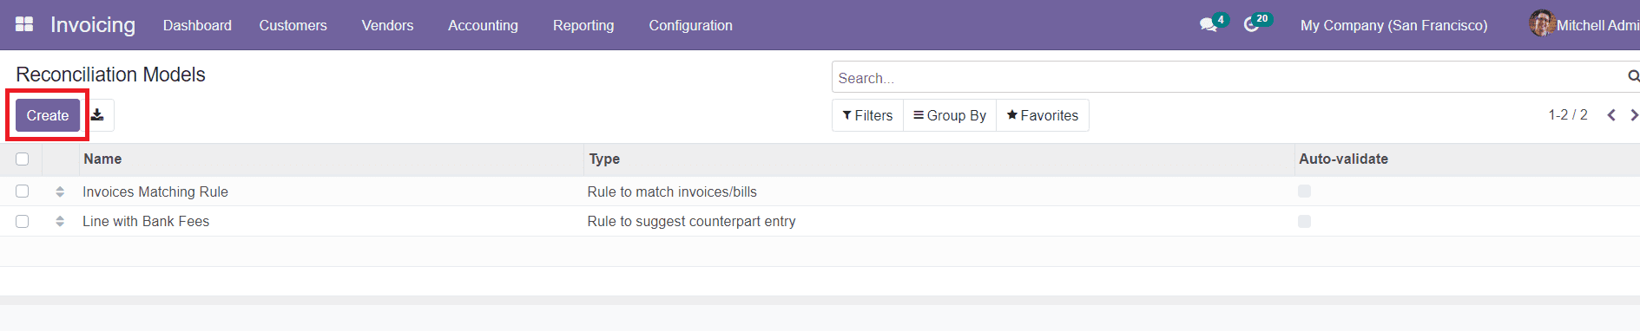Screen dimensions: 1640x331
Task: Click the import records download icon
Action: (x=97, y=115)
